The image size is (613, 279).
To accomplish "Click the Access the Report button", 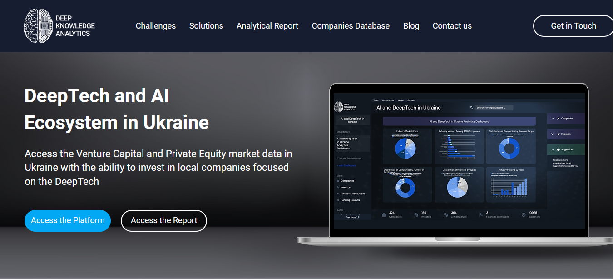I will pyautogui.click(x=164, y=221).
